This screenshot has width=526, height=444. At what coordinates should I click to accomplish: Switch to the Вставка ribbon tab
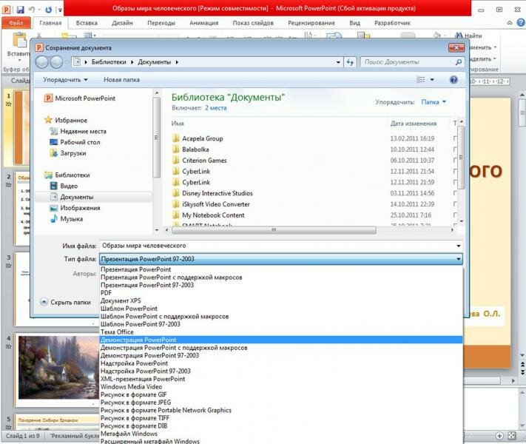point(87,23)
